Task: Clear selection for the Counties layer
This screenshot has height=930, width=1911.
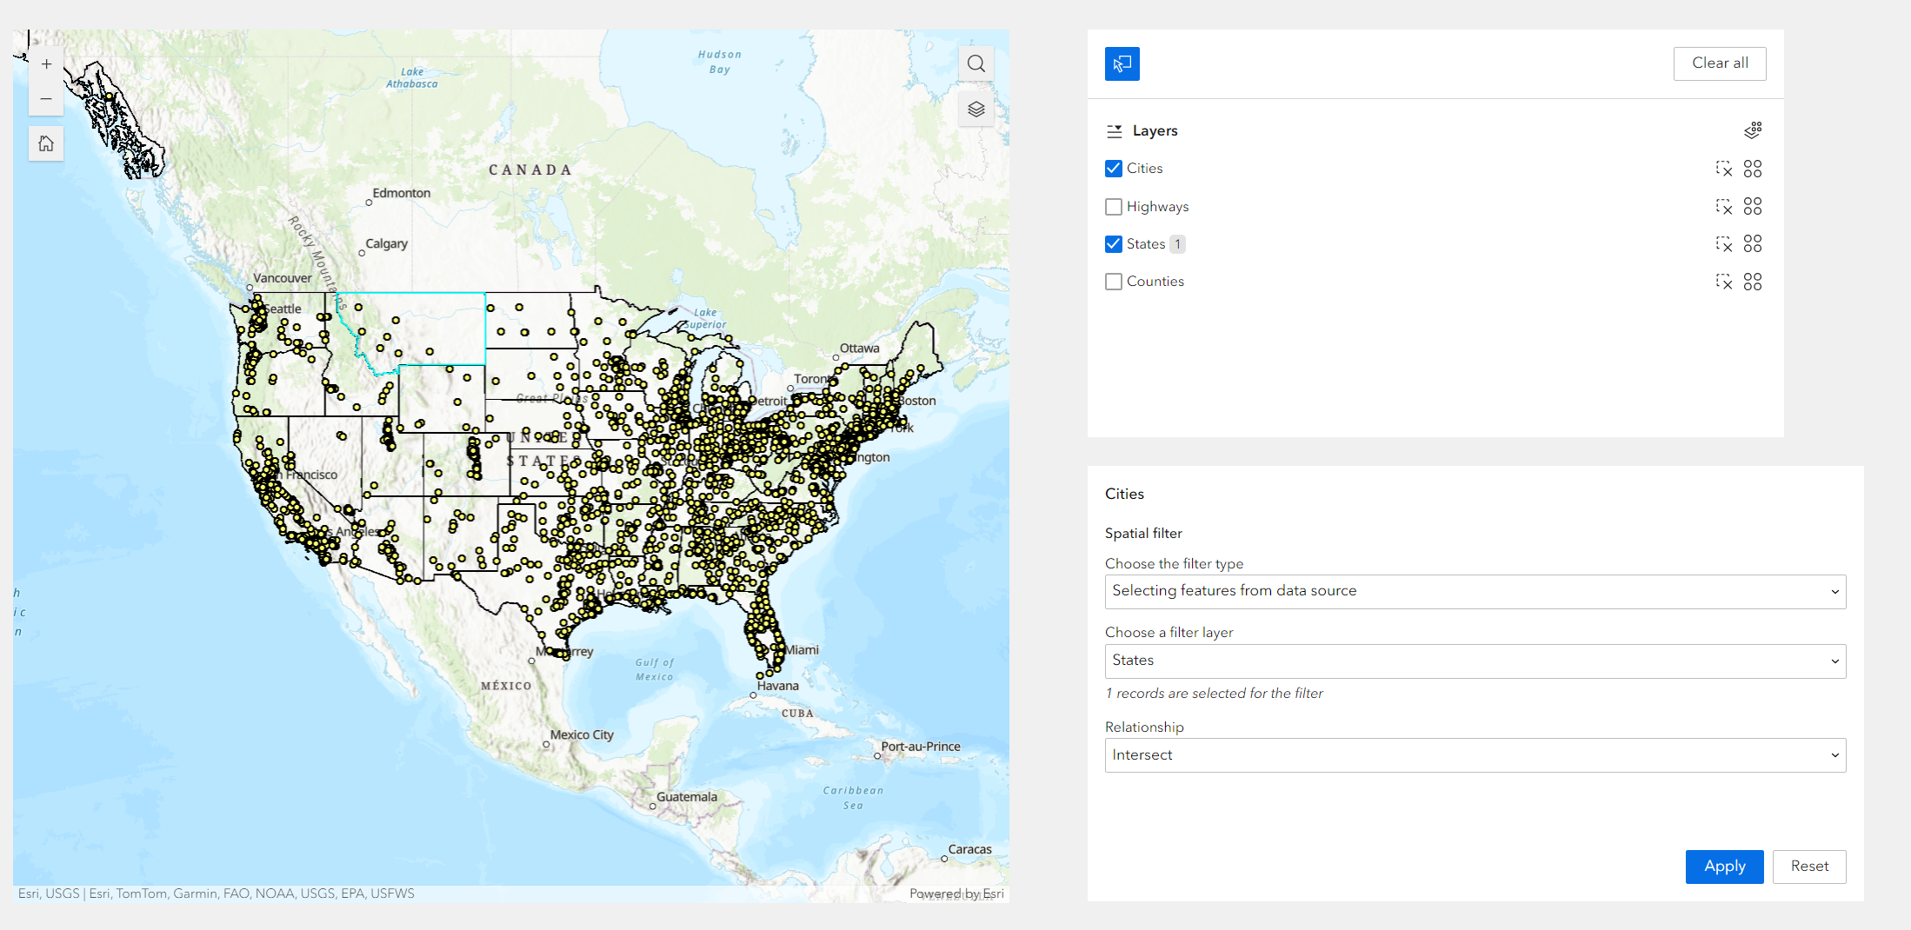Action: tap(1724, 282)
